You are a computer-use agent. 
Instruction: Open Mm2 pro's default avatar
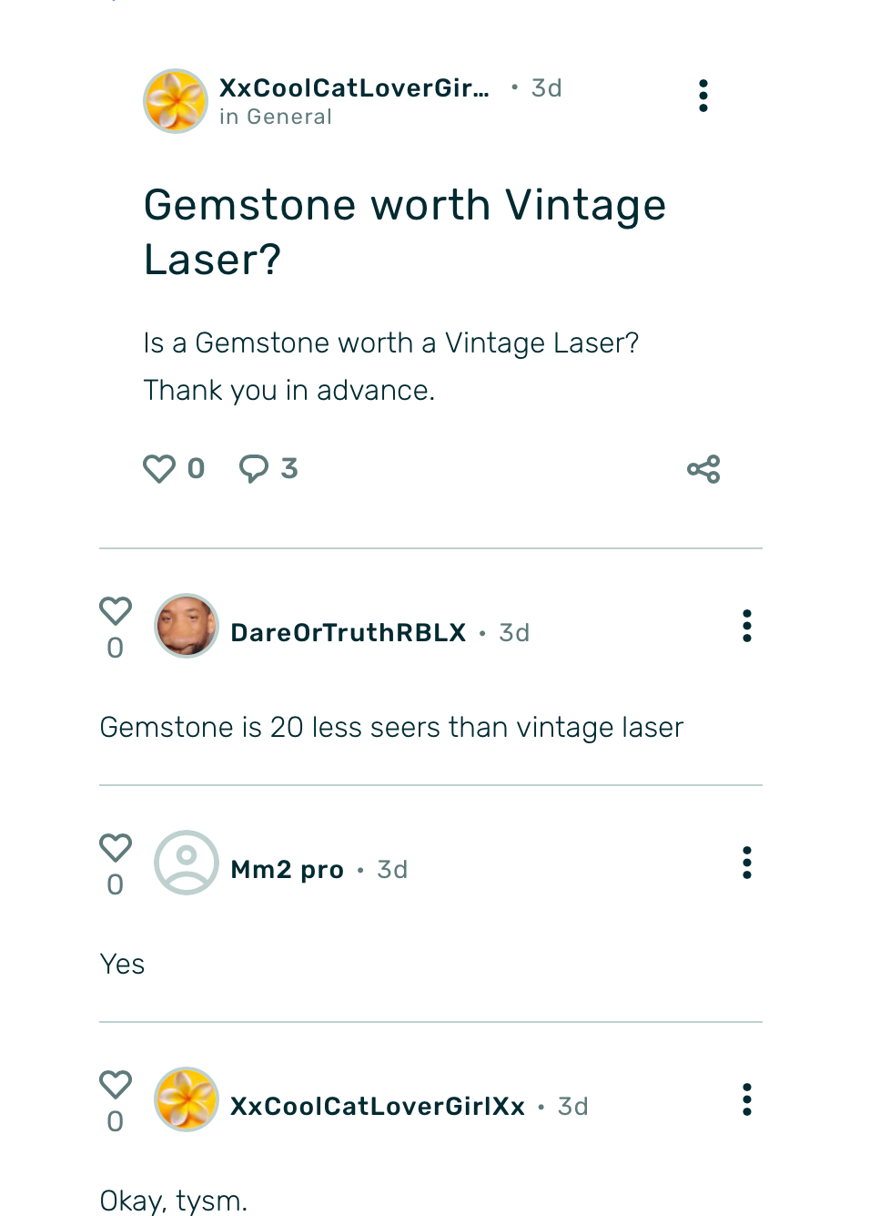(187, 863)
